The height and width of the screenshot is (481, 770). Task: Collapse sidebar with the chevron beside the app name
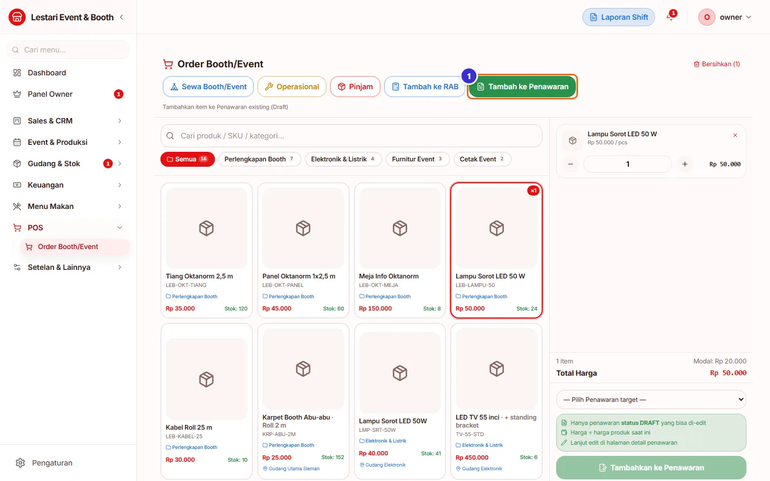point(121,17)
